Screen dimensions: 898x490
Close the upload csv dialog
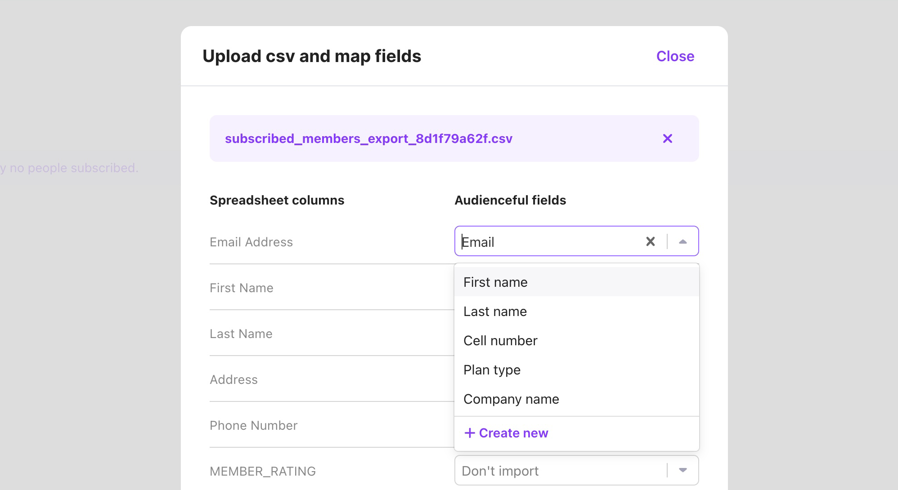[x=675, y=56]
